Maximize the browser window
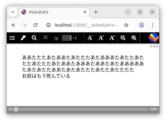This screenshot has width=166, height=121. tap(140, 12)
